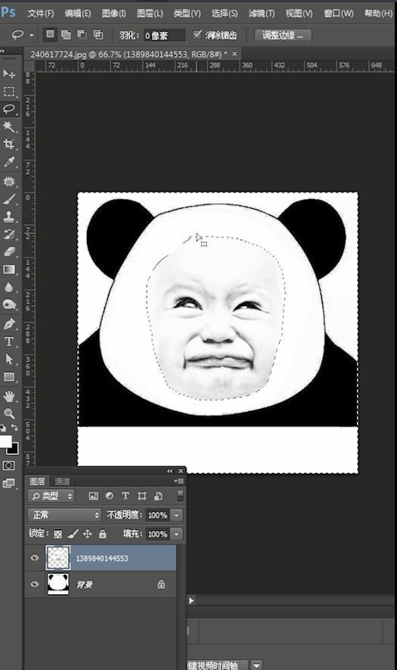Viewport: 397px width, 670px height.
Task: Toggle the anti-alias (消除锯齿) checkbox
Action: click(x=197, y=35)
